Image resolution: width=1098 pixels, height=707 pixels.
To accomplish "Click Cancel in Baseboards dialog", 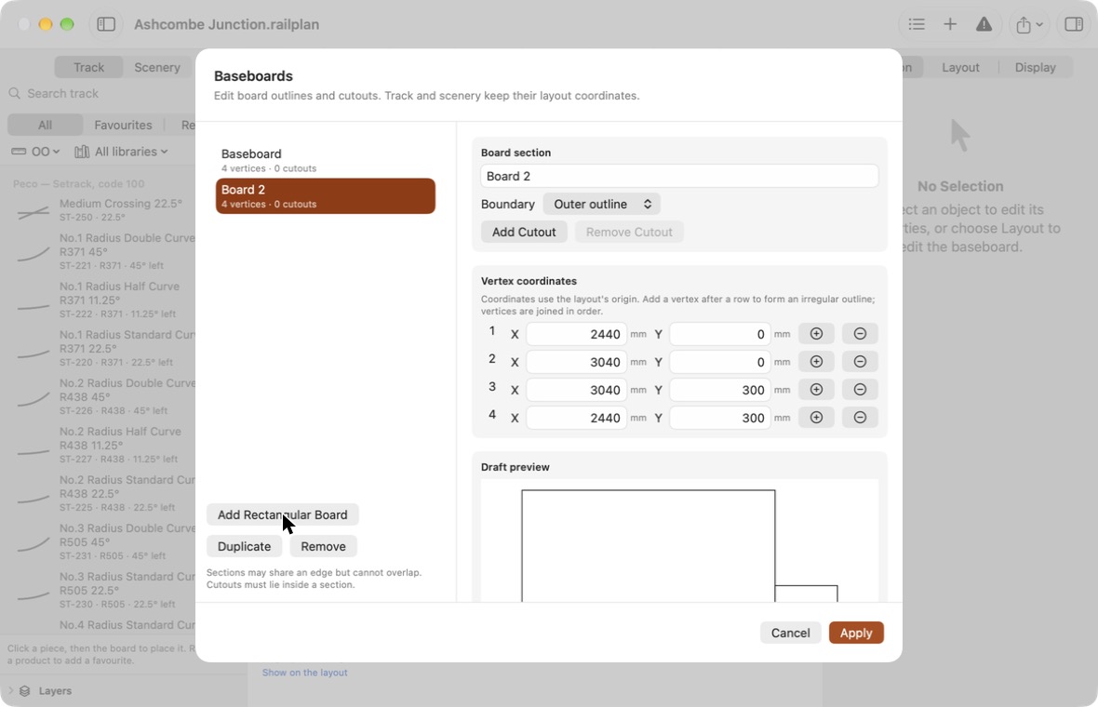I will [x=791, y=633].
